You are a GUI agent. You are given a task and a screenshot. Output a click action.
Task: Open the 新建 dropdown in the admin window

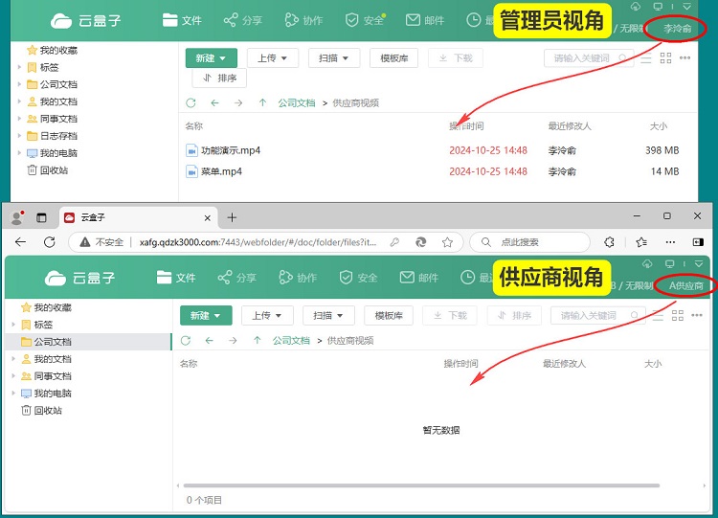coord(211,58)
